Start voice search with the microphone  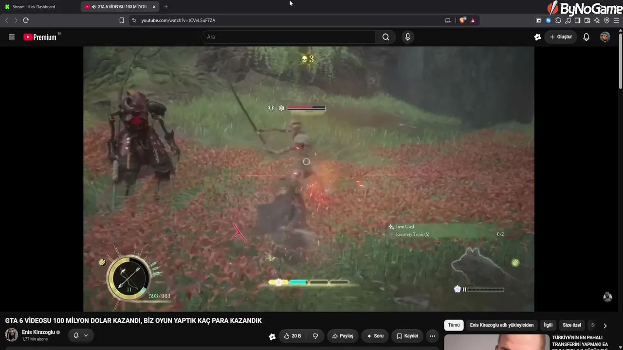click(x=408, y=37)
